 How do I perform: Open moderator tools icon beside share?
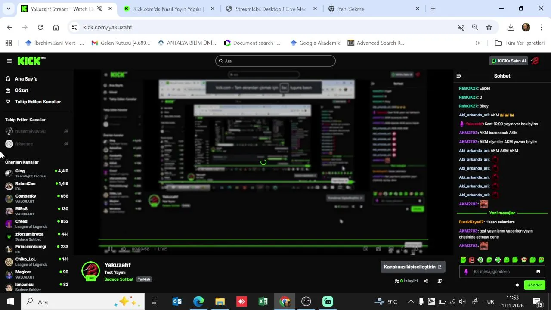pyautogui.click(x=440, y=281)
